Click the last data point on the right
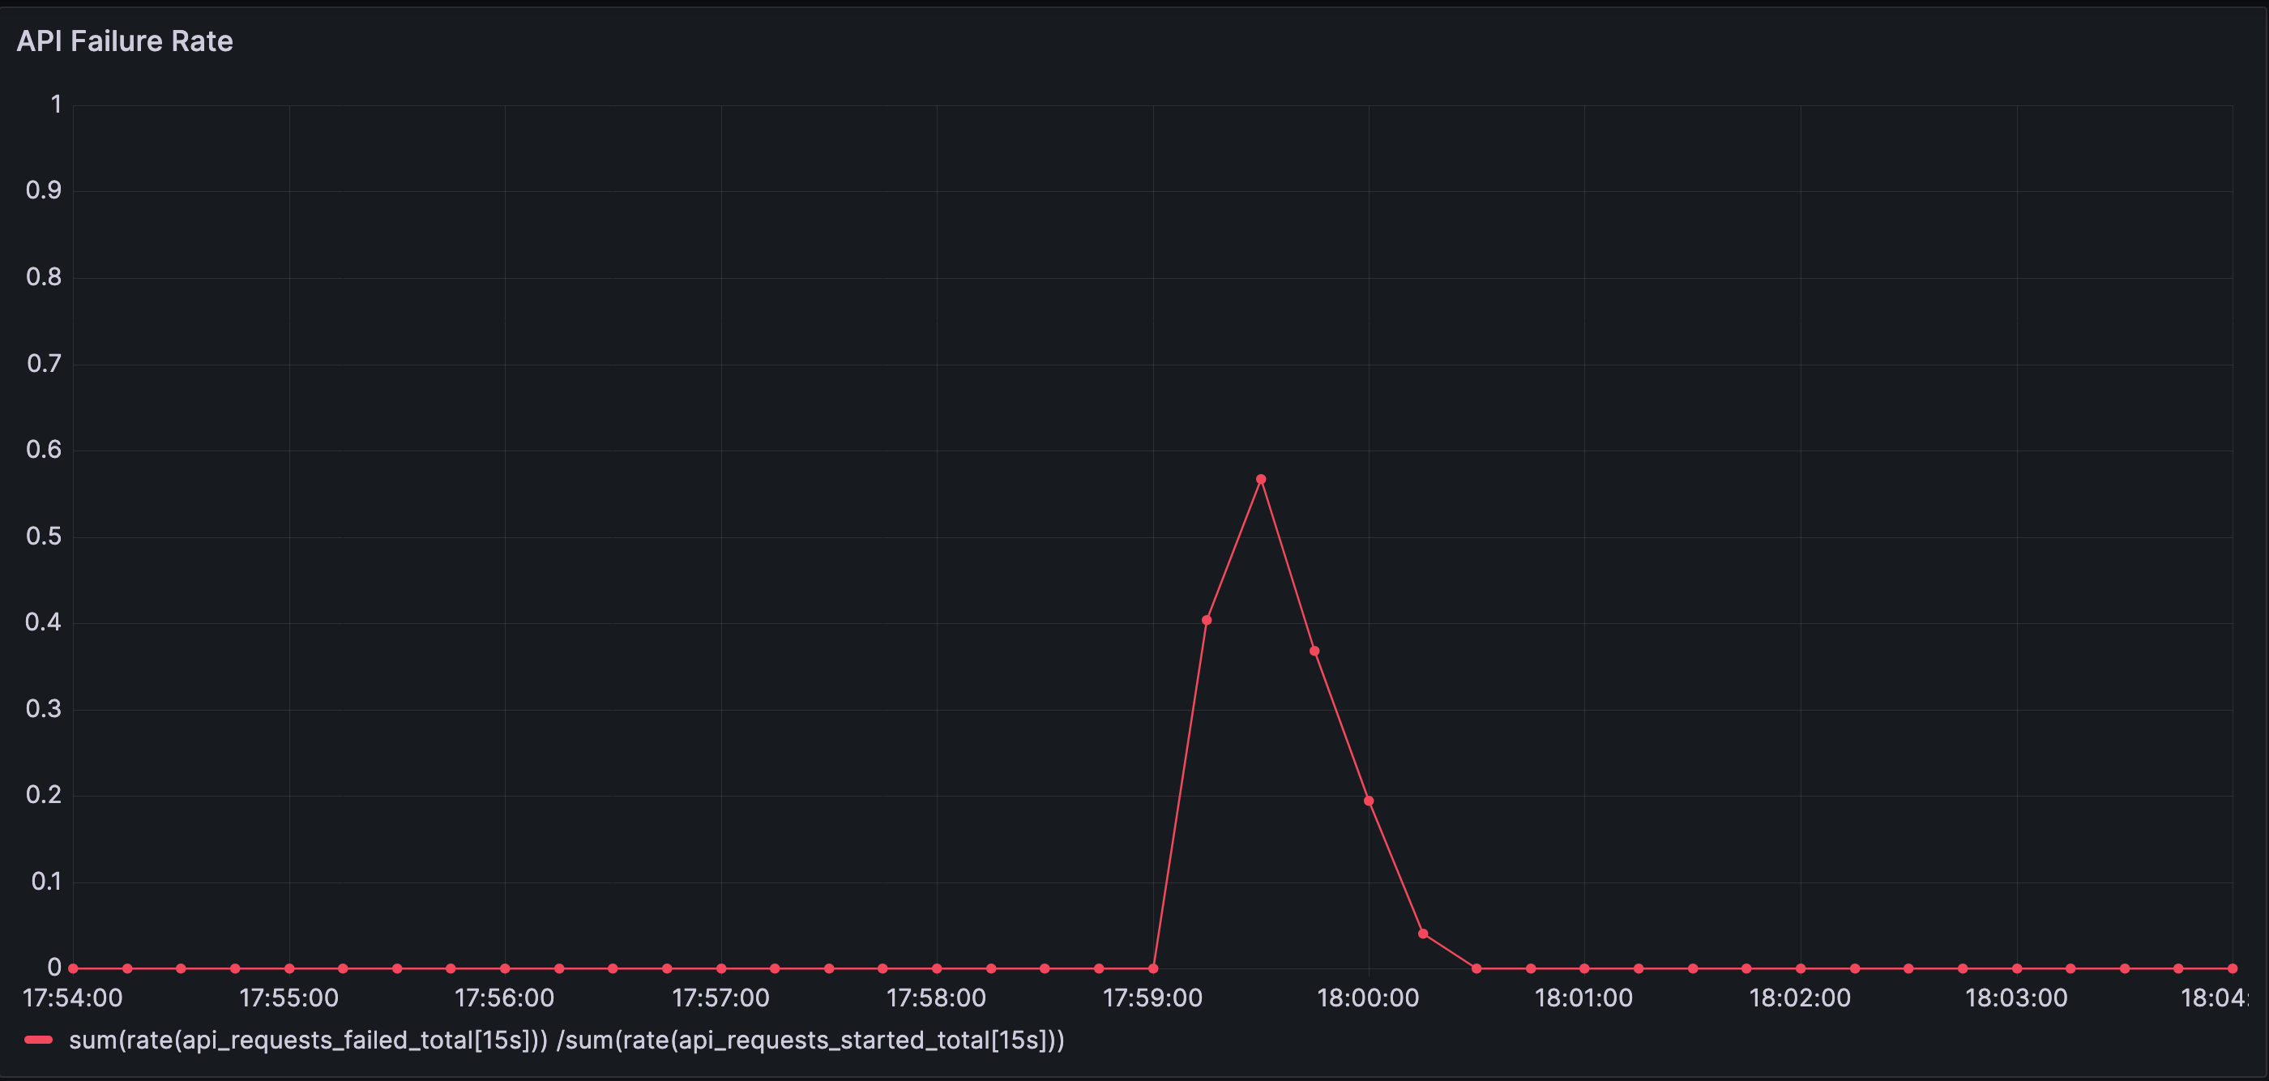 tap(2233, 968)
